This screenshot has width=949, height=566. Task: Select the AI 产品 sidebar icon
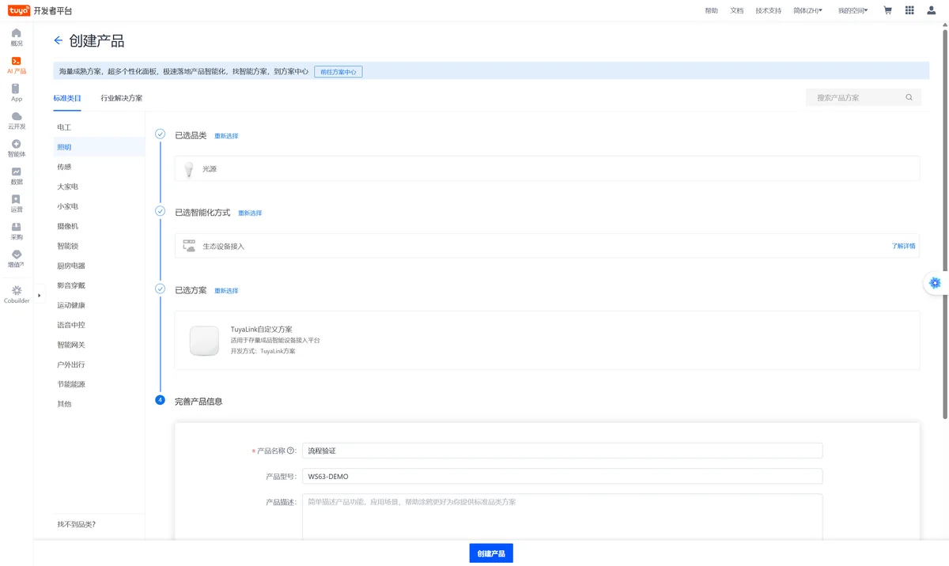click(x=17, y=65)
